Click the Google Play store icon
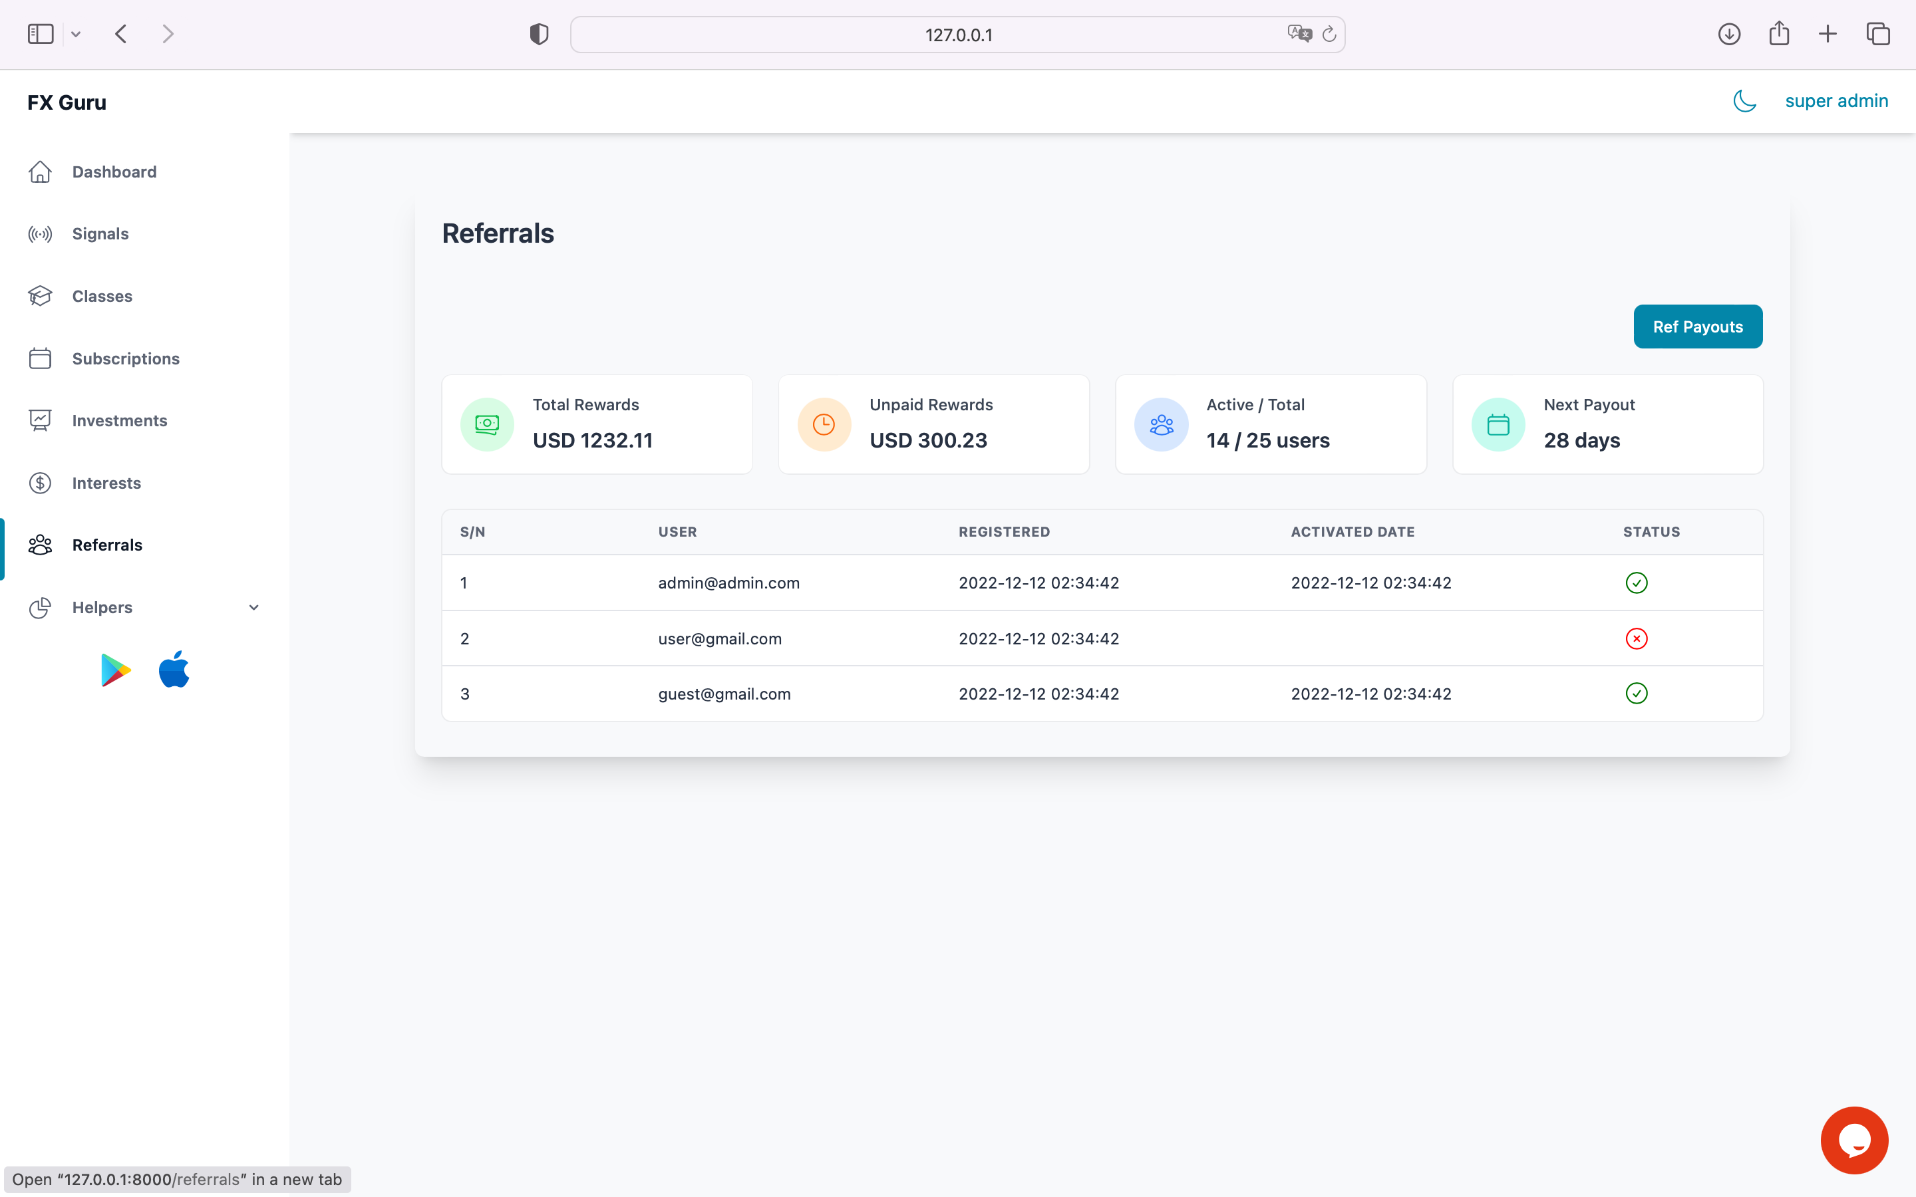1916x1197 pixels. click(x=116, y=670)
